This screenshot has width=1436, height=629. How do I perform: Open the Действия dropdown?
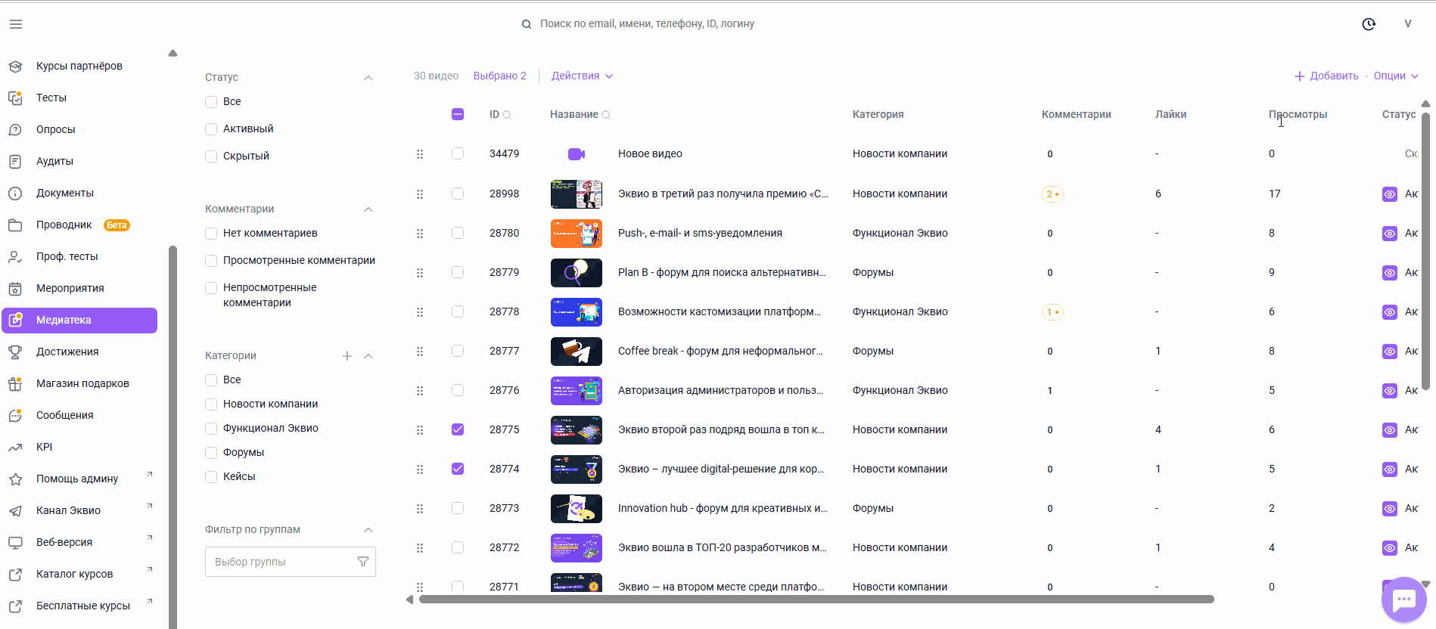point(582,76)
